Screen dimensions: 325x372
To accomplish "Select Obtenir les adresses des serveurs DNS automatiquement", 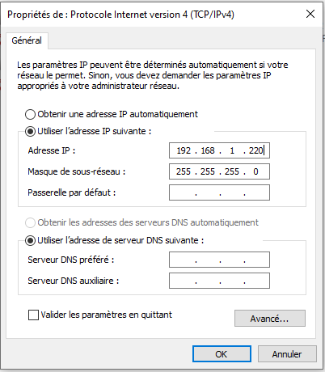I will tap(30, 222).
